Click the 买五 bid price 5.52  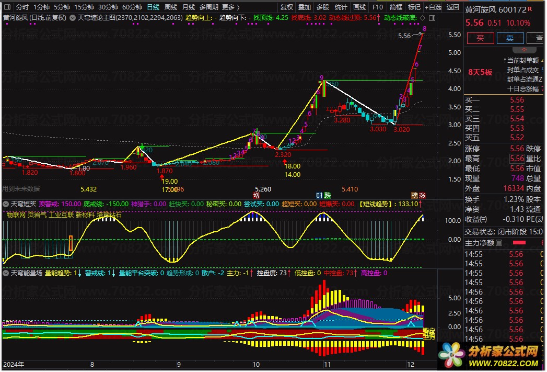(x=517, y=138)
